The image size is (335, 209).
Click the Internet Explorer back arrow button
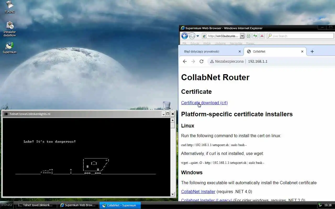click(185, 36)
